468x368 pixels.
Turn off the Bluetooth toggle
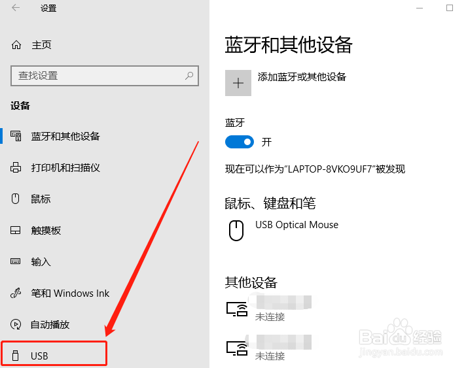pyautogui.click(x=240, y=142)
